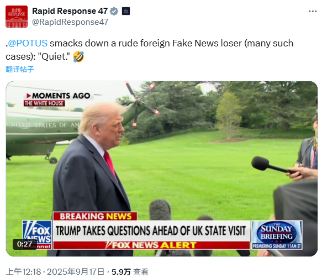
Task: Click the rolling laughing emoji in tweet
Action: [x=78, y=57]
